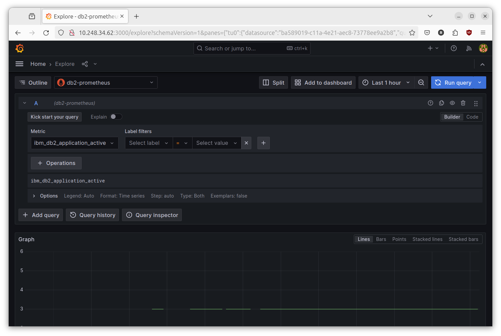Viewport: 501px width, 336px height.
Task: Click the Outline button
Action: 33,83
